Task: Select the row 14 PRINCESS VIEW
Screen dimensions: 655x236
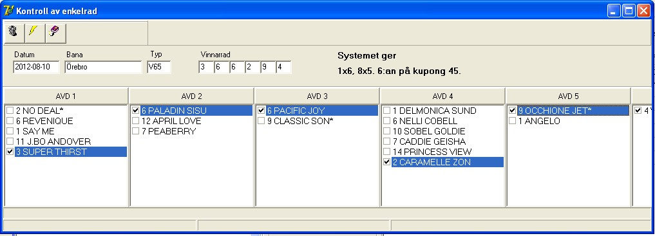Action: [x=443, y=152]
